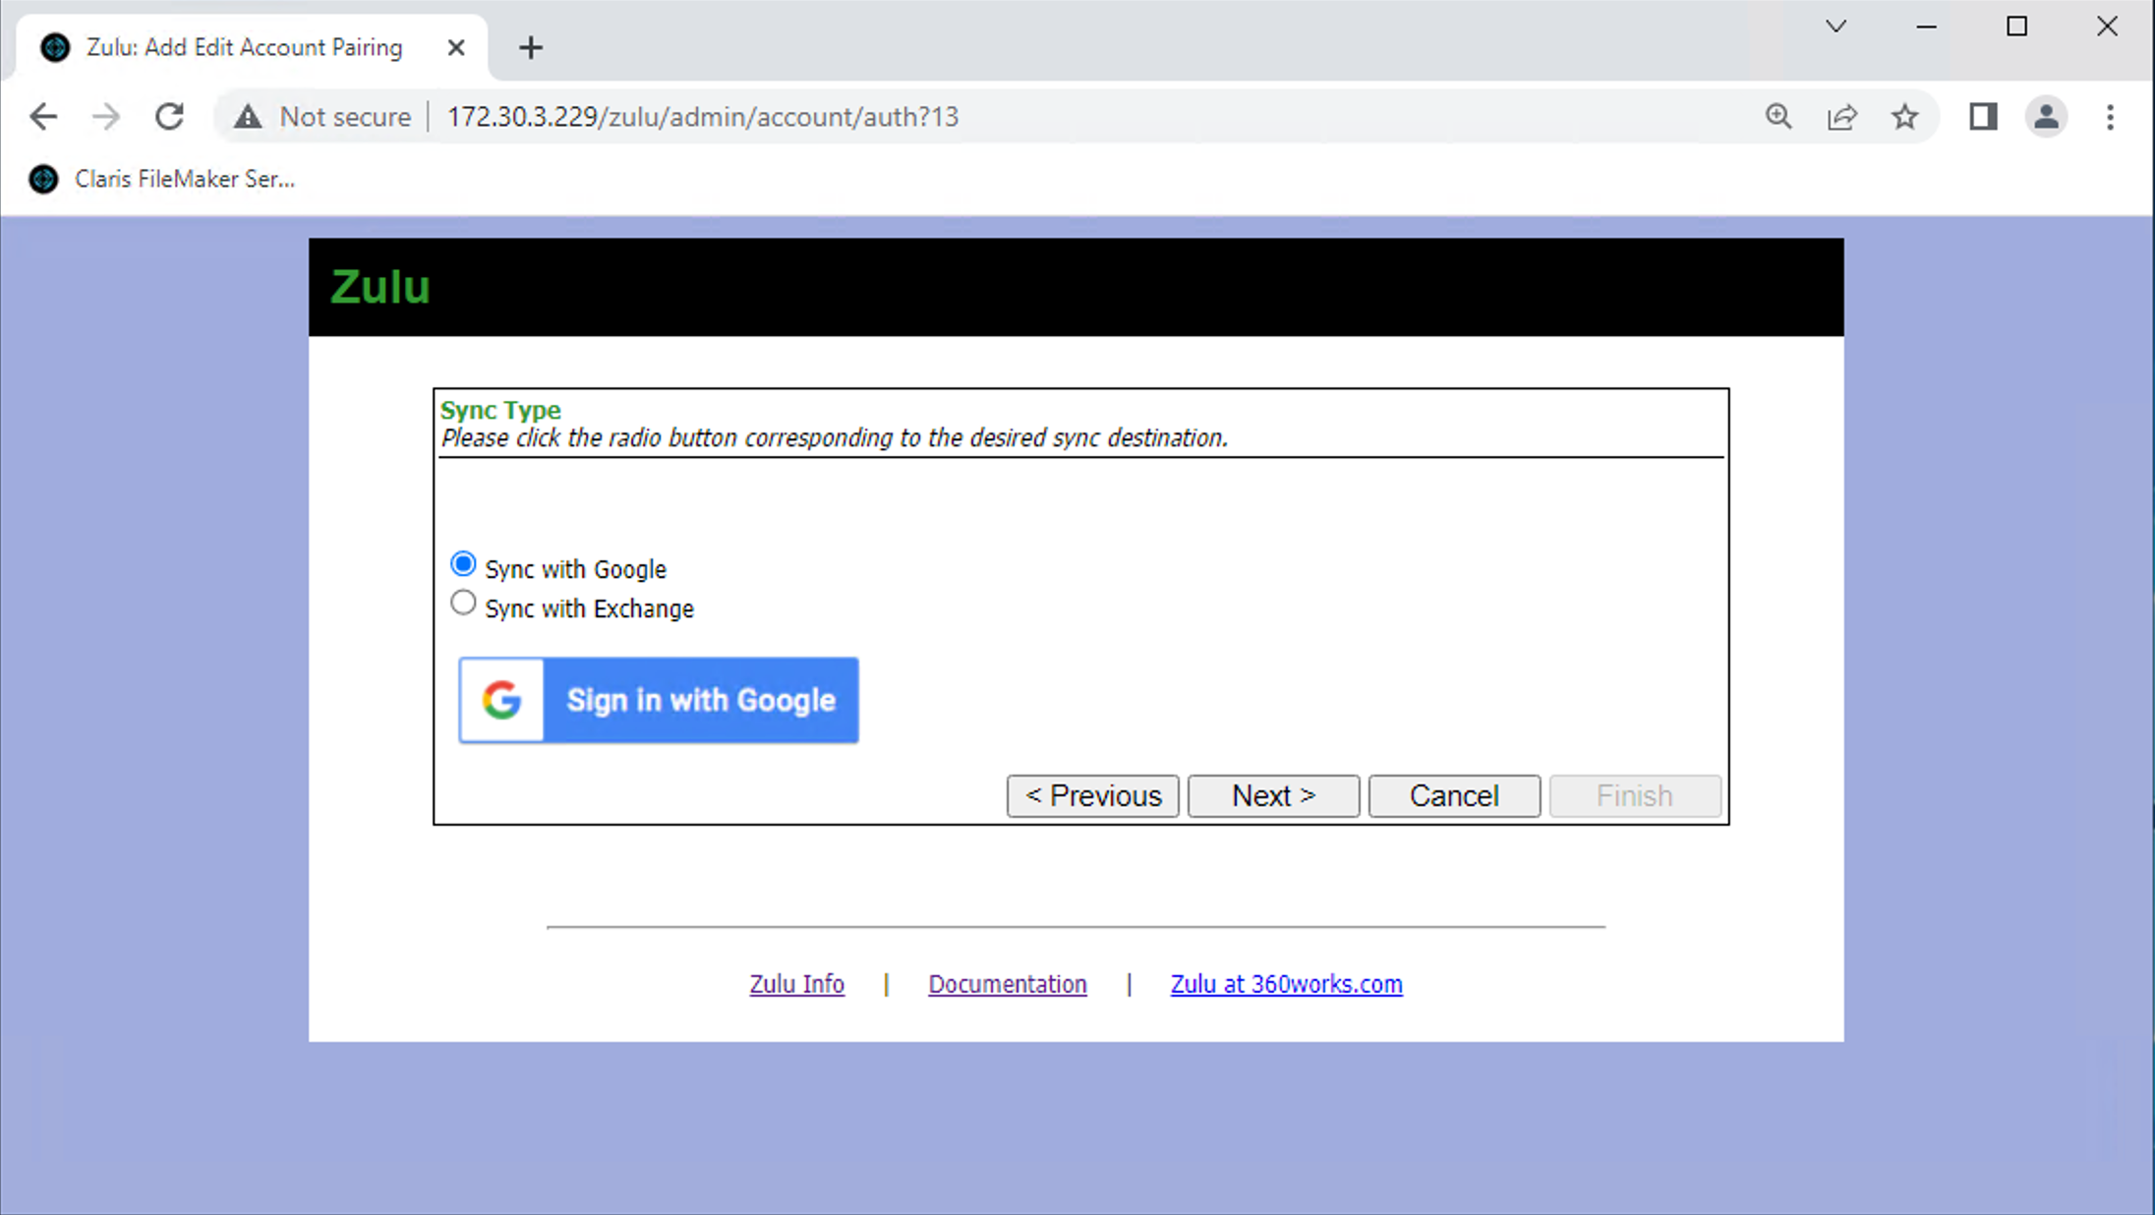
Task: Click the browser forward arrow
Action: pyautogui.click(x=106, y=117)
